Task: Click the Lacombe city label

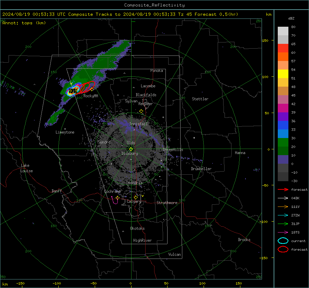Action: click(148, 86)
